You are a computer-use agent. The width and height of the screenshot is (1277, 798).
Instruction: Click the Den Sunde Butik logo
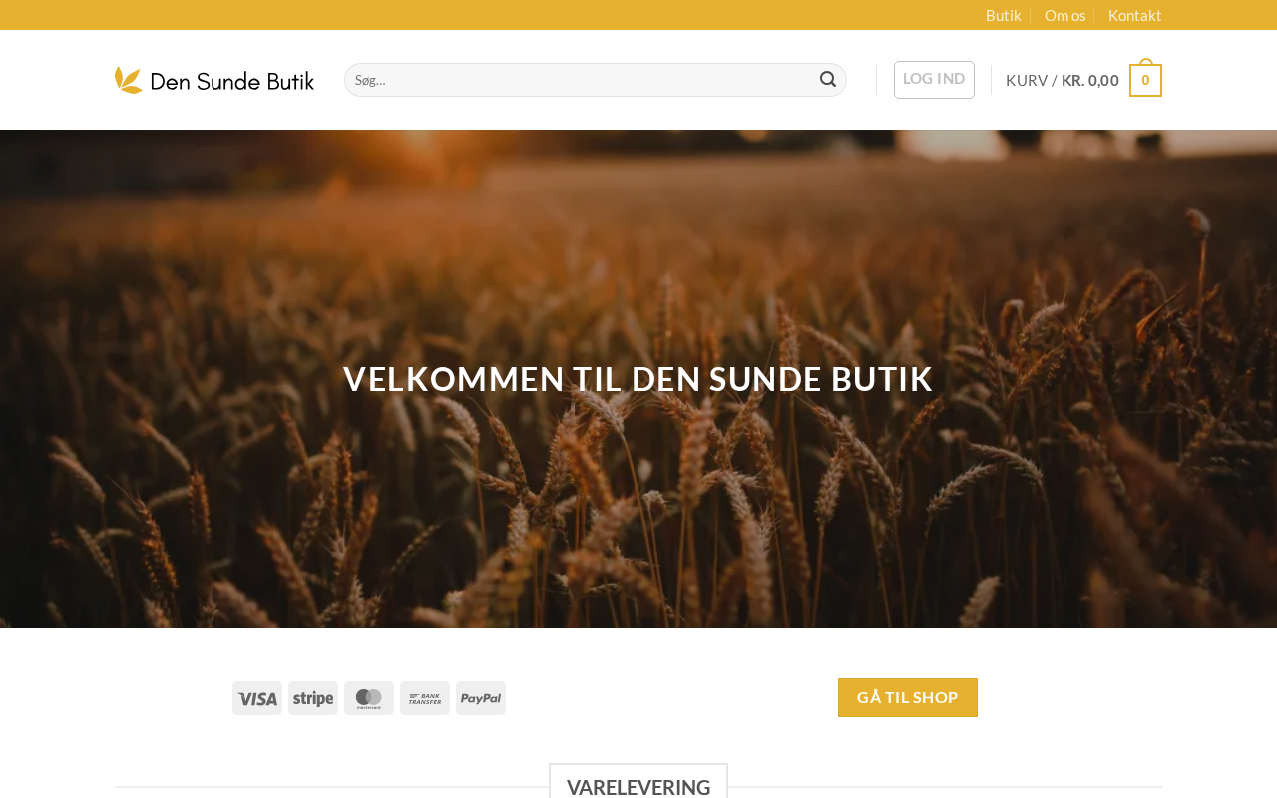pyautogui.click(x=214, y=80)
